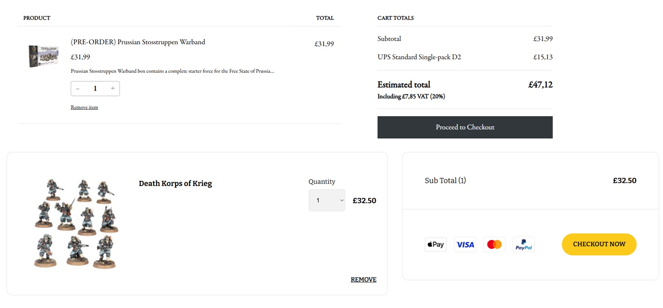
Task: Click the Remove item link
Action: coord(84,107)
